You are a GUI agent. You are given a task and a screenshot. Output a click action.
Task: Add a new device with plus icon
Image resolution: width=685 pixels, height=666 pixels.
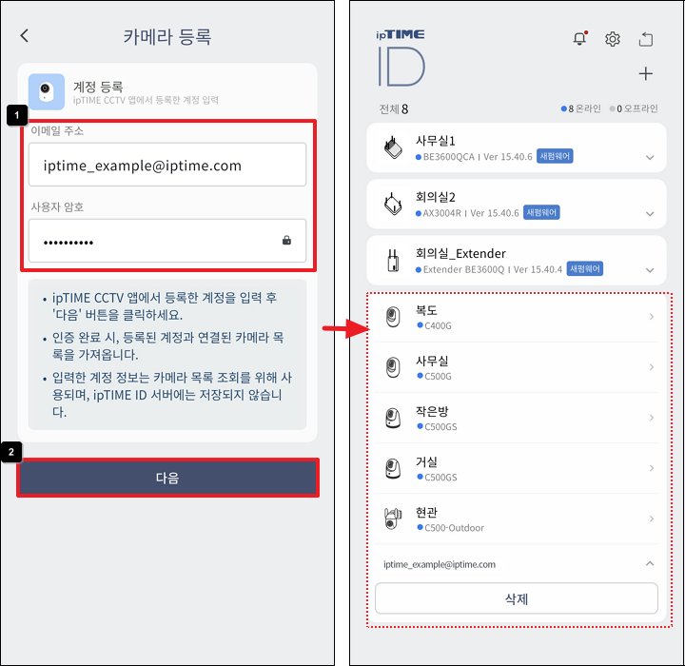click(x=646, y=73)
